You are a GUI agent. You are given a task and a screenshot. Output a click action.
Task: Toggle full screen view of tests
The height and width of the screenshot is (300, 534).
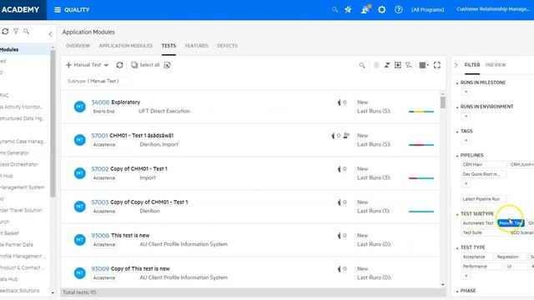437,65
